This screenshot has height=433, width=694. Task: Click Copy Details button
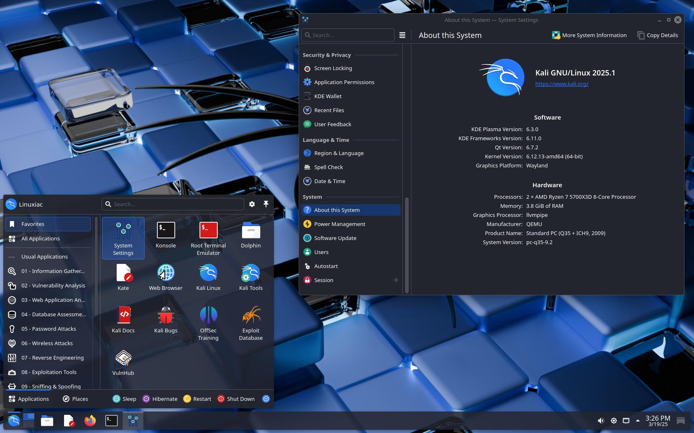(x=658, y=35)
